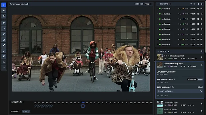Click the pin icon in Objects header
The width and height of the screenshot is (206, 115).
194,4
